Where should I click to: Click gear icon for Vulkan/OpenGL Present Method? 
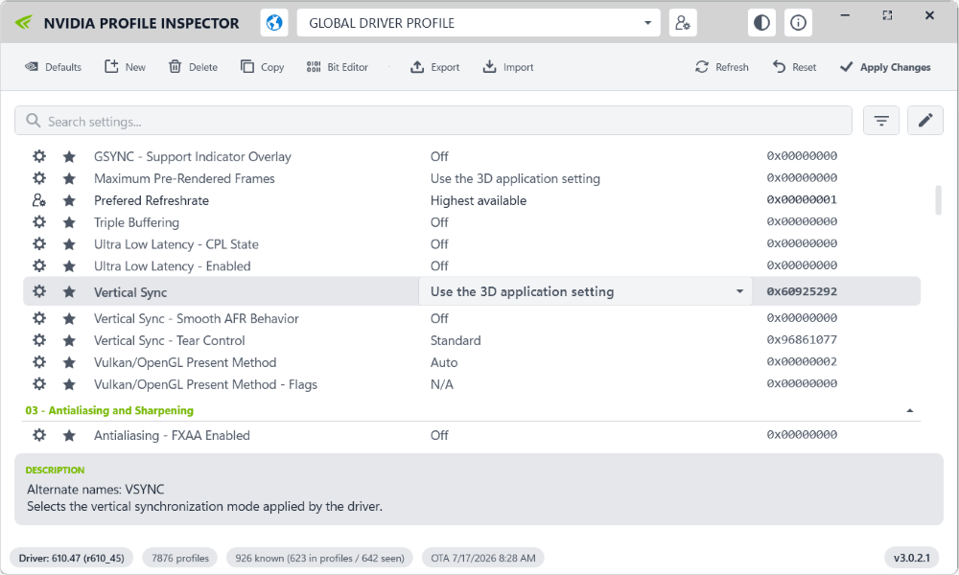[x=39, y=362]
